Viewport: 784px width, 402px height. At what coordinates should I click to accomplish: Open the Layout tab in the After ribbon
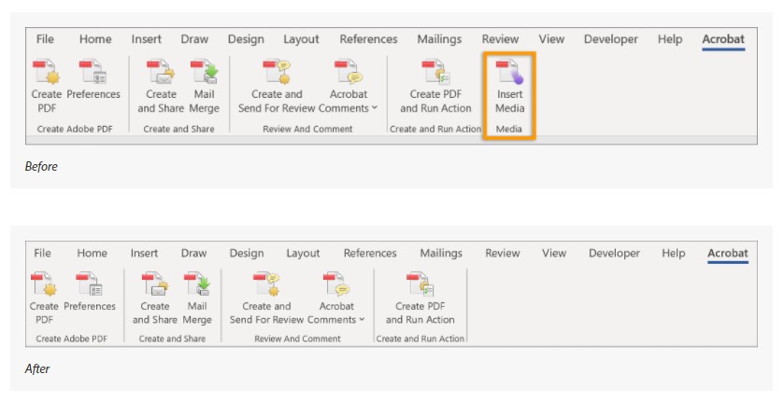(303, 253)
